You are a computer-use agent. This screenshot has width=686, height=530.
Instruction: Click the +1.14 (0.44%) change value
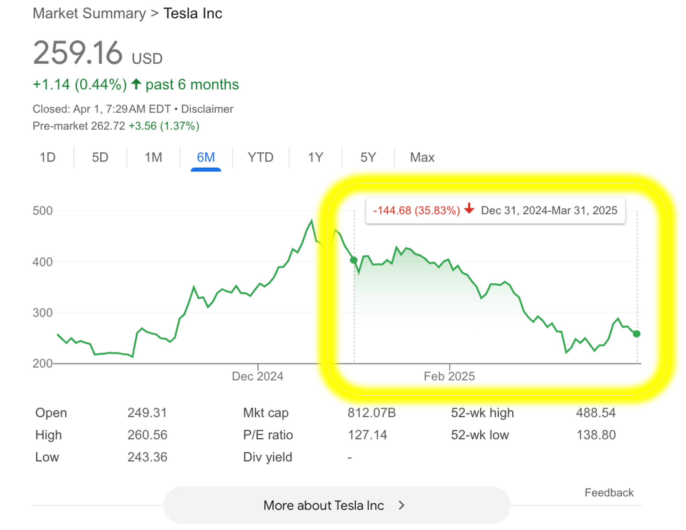click(80, 85)
